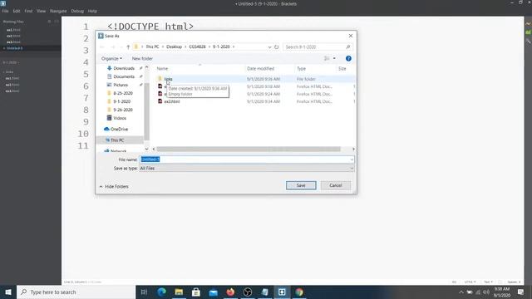Sort by Type column header

tap(301, 68)
